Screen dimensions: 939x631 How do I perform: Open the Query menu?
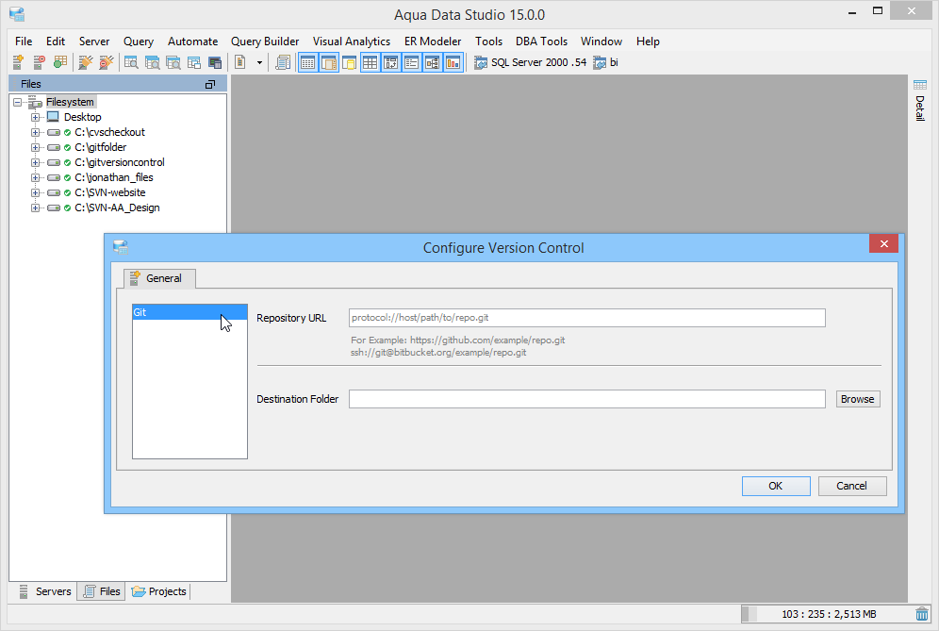pyautogui.click(x=139, y=42)
